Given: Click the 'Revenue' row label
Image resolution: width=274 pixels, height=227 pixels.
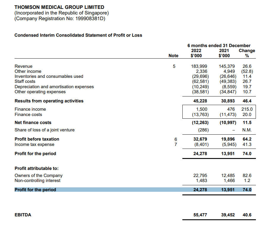Looking at the screenshot, I should point(23,66).
